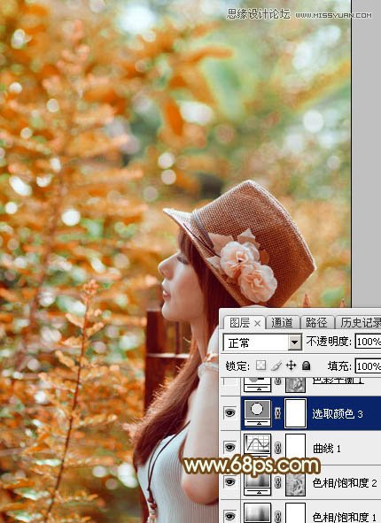Switch to the 通道 (Channels) tab
This screenshot has width=381, height=523.
(282, 322)
